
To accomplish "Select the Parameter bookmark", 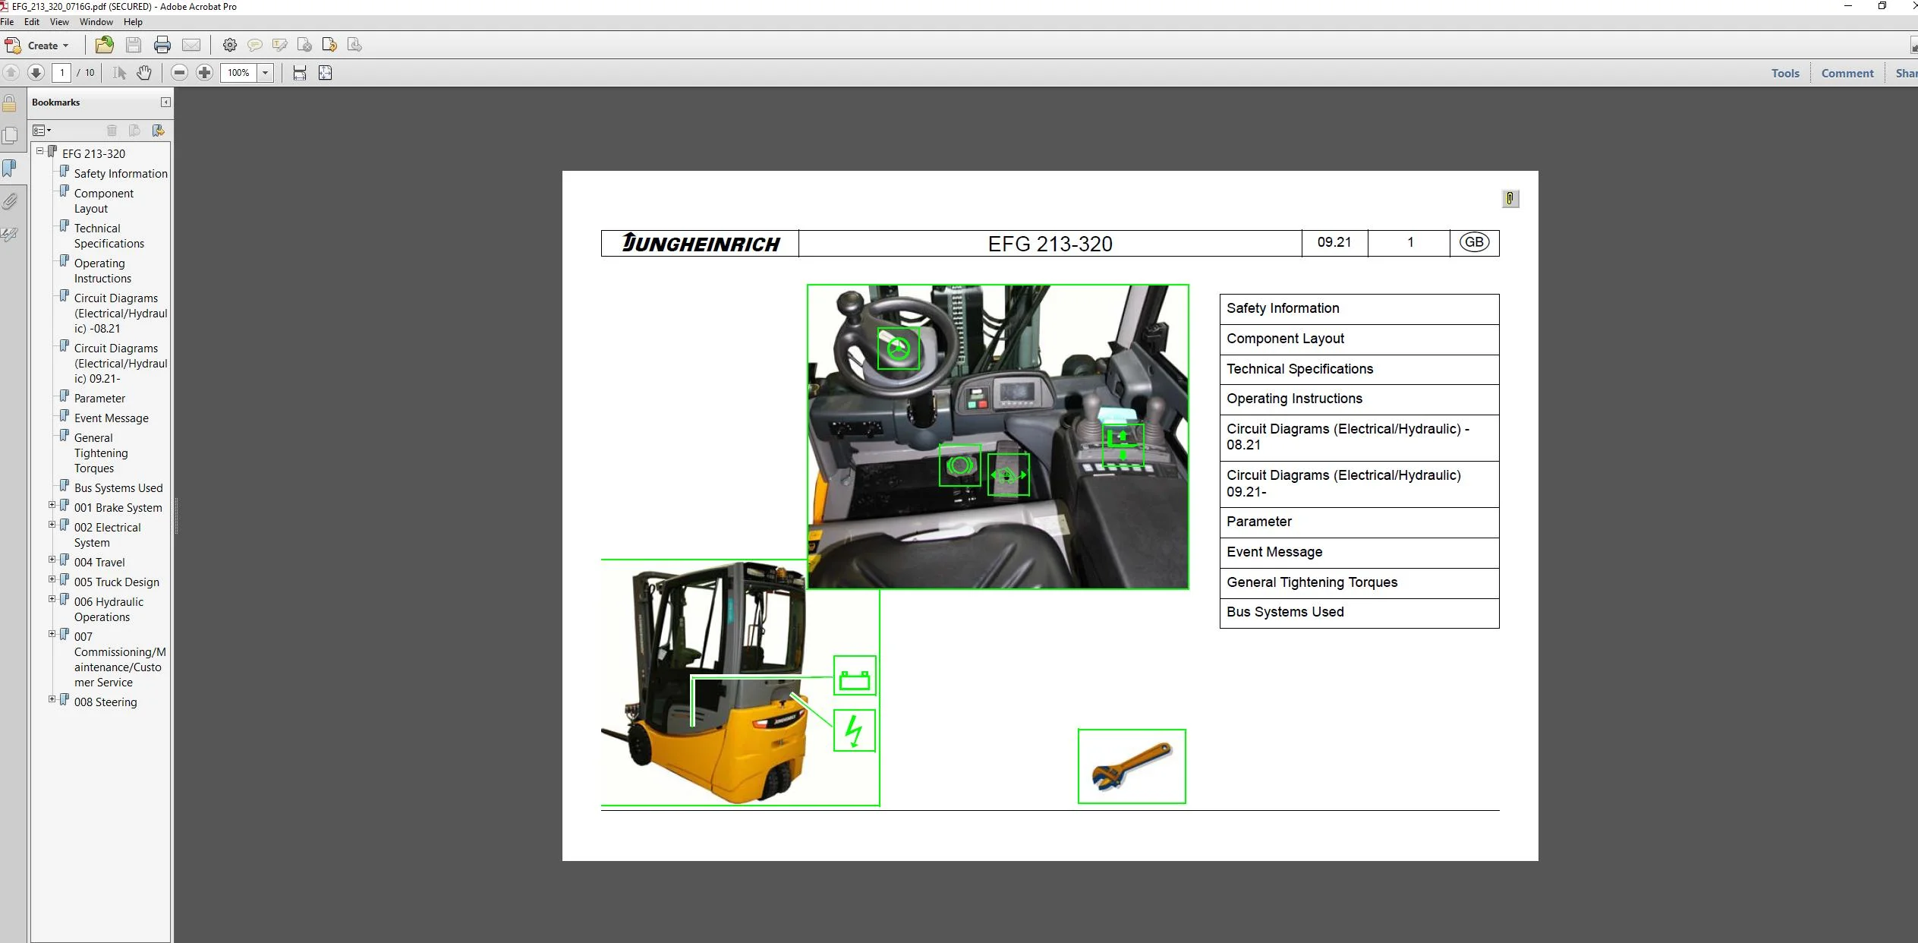I will 99,399.
